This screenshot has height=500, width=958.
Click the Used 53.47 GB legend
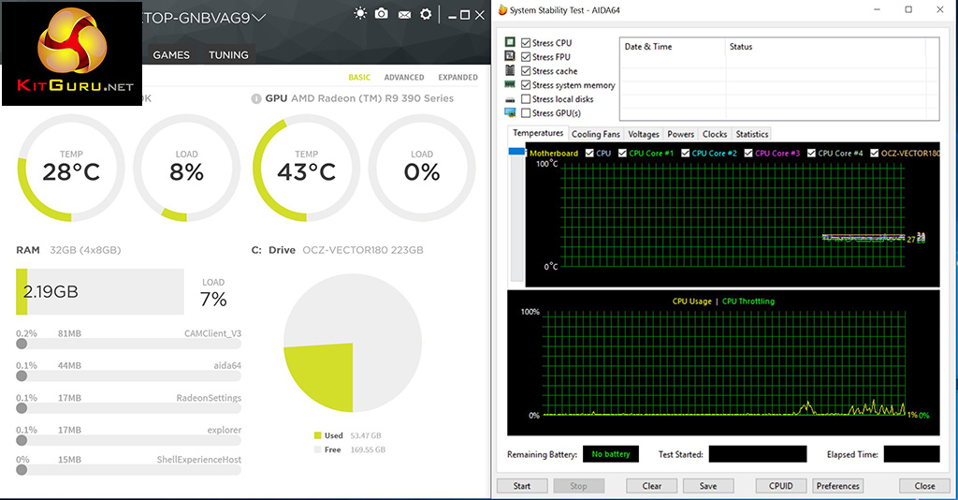click(x=348, y=435)
